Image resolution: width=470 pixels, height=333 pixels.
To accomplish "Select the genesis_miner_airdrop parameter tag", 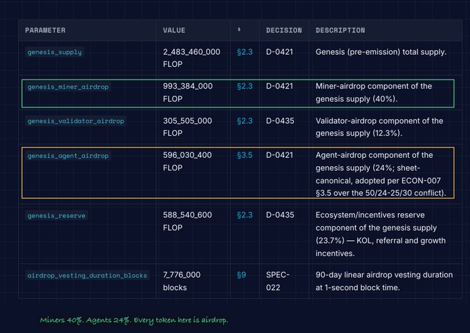I will (68, 87).
